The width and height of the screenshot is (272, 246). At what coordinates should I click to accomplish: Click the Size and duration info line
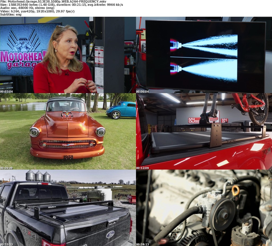click(61, 5)
